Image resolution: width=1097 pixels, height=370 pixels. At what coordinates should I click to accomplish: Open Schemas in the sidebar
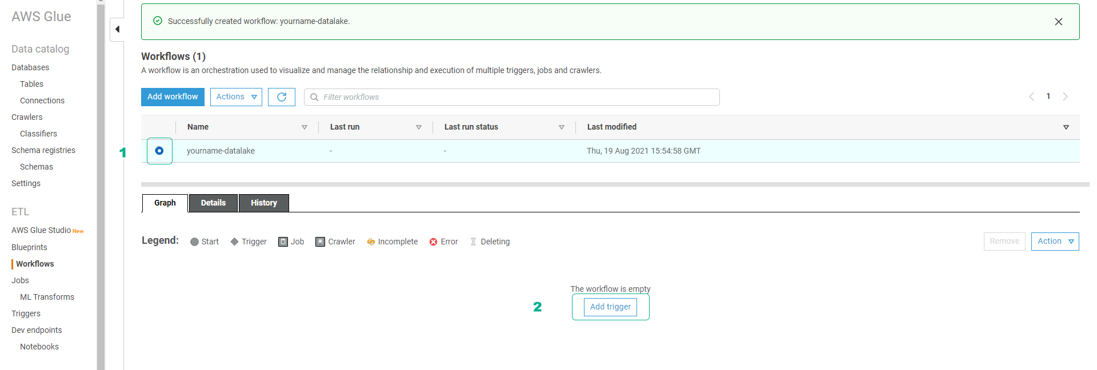(x=37, y=167)
